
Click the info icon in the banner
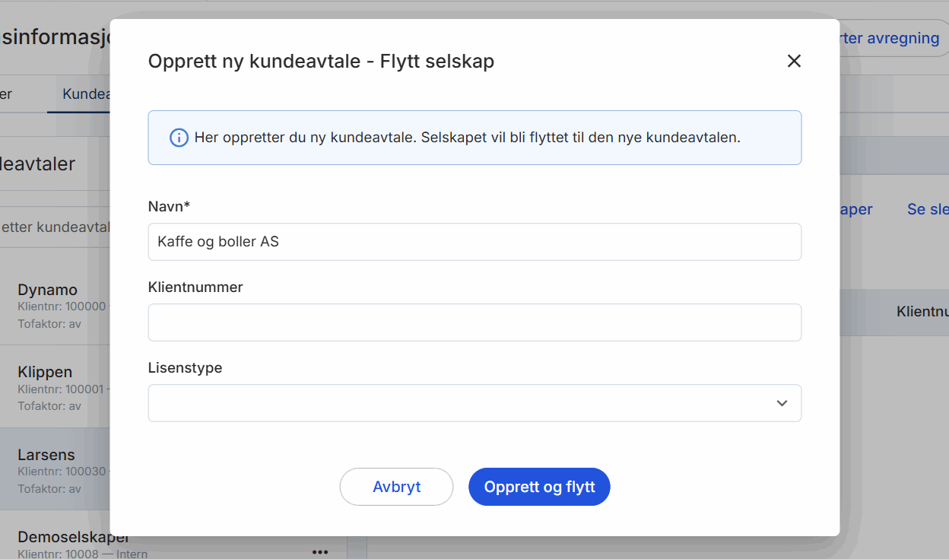(x=179, y=138)
